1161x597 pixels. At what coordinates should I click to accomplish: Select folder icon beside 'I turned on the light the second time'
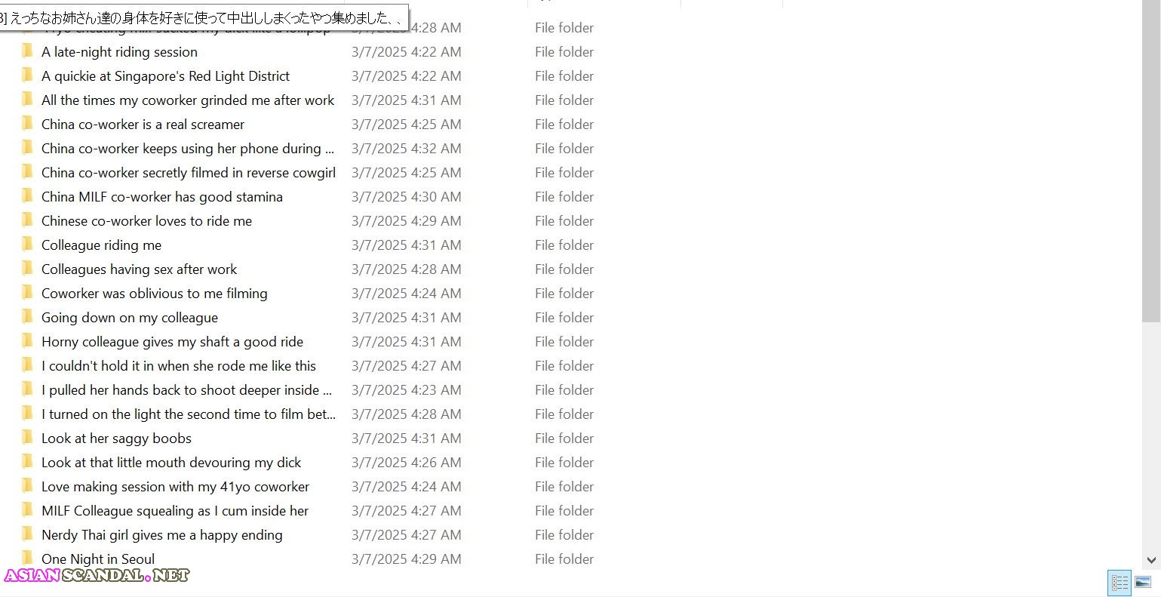point(27,414)
